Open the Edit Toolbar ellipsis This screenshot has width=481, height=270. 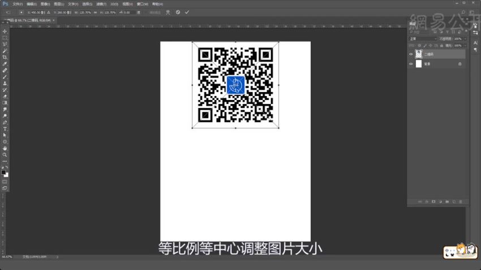coord(5,161)
